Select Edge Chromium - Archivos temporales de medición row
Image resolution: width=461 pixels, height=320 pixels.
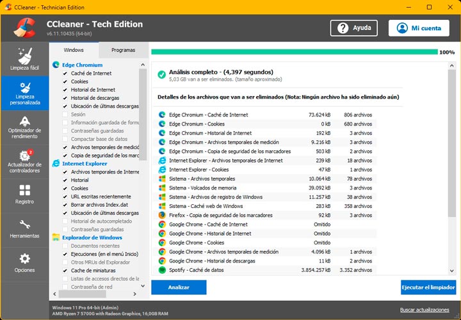264,142
